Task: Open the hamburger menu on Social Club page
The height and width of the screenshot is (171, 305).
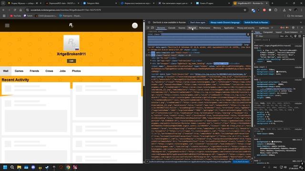Action: pos(7,25)
